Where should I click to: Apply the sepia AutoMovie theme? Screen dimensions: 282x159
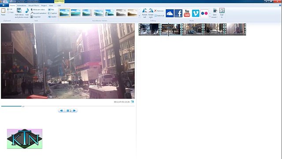(132, 13)
